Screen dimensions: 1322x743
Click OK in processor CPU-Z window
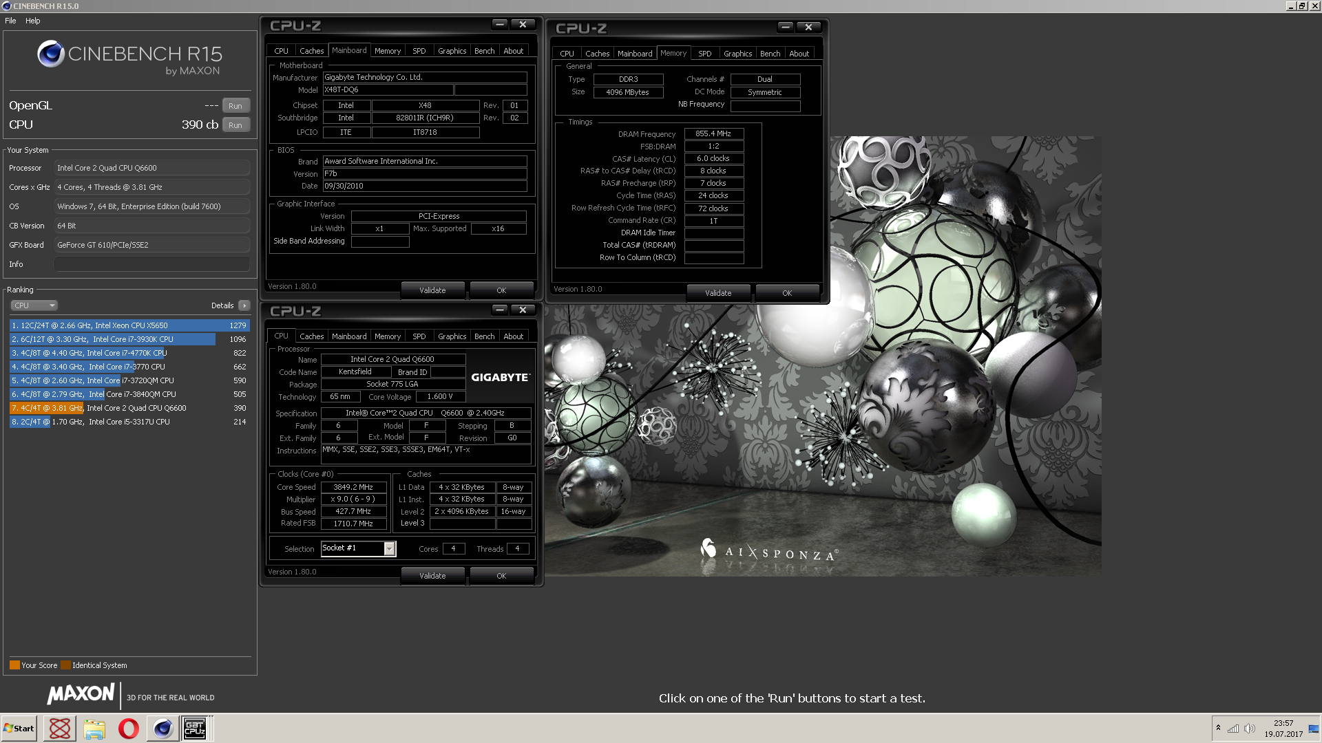tap(501, 576)
